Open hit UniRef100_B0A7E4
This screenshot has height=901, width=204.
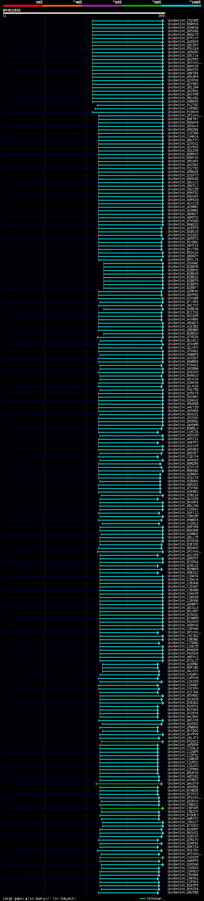[183, 889]
